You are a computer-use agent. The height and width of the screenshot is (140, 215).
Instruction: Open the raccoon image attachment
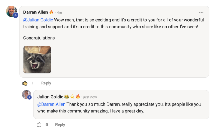tap(37, 60)
